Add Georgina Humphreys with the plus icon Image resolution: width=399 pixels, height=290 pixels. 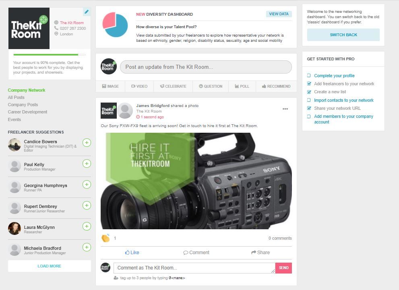[87, 184]
